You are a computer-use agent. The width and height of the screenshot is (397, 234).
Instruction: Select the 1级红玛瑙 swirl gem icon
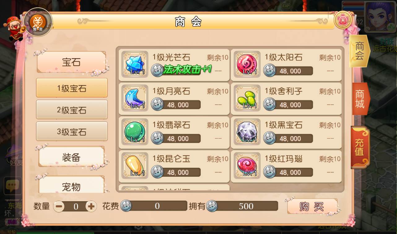coord(247,165)
